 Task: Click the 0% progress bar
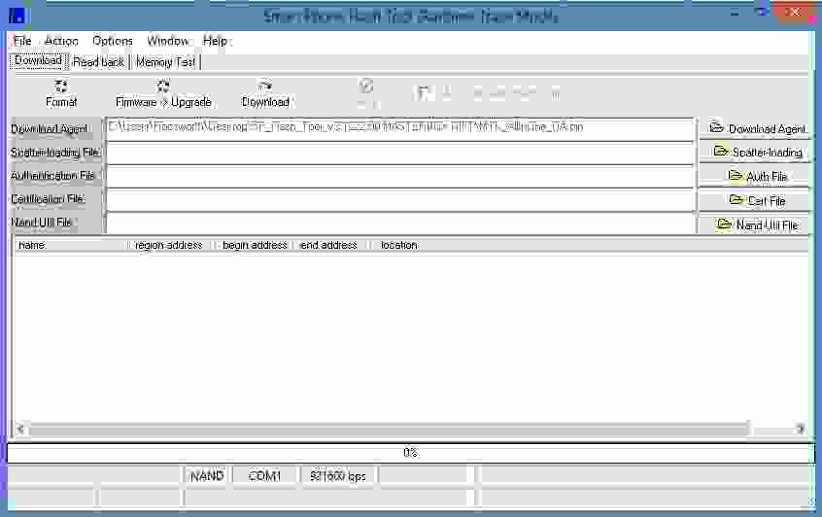click(x=410, y=453)
